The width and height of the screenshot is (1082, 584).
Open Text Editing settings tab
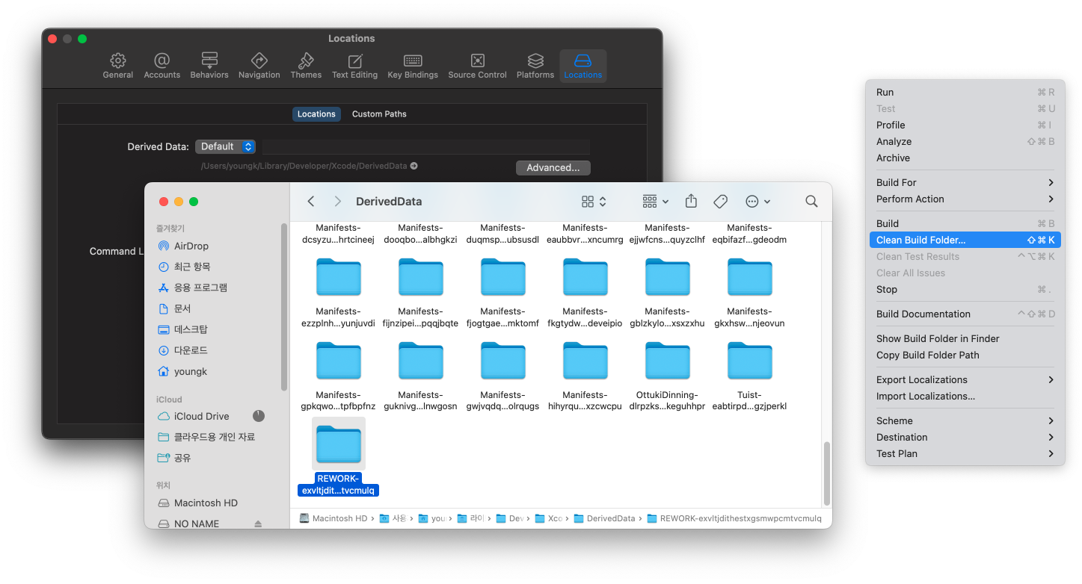click(355, 66)
